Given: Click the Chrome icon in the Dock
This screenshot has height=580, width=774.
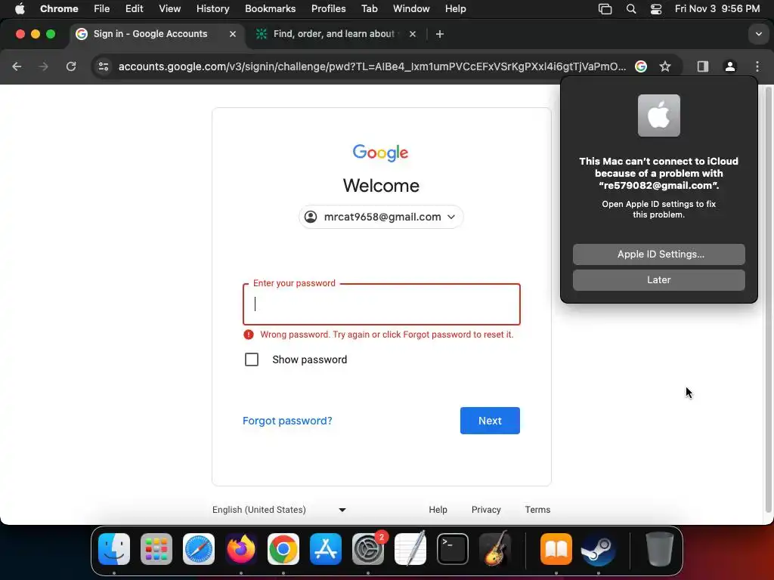Looking at the screenshot, I should [283, 549].
